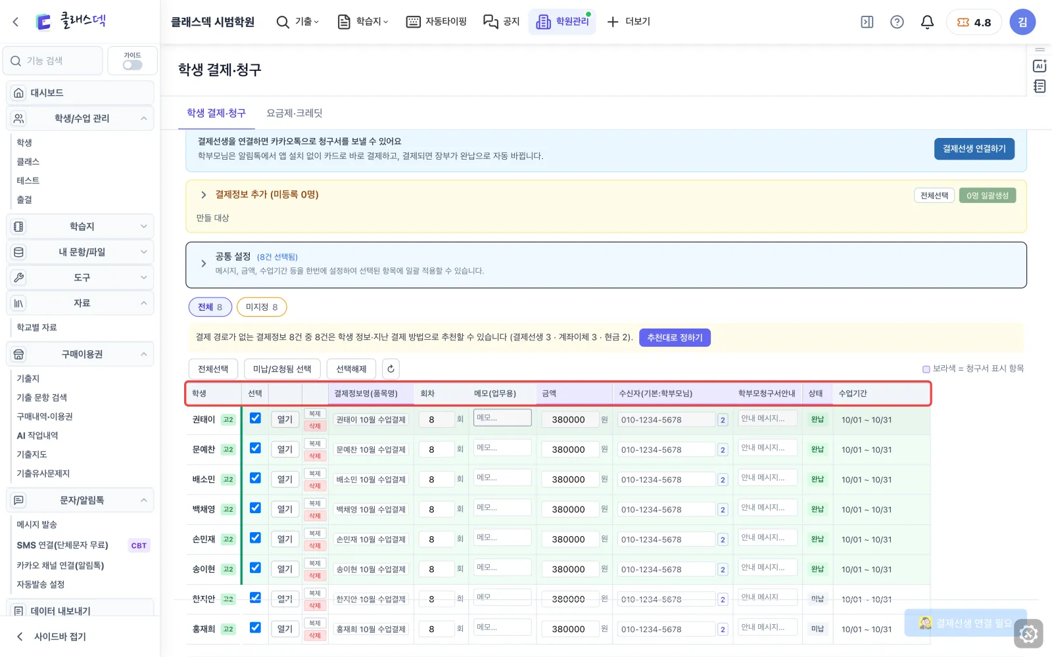Open the checklist icon in right rail
Screen dimensions: 1052x657
point(1040,86)
